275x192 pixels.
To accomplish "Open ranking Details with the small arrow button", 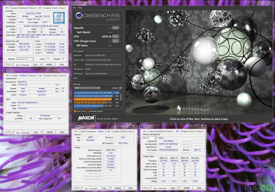I will point(120,88).
